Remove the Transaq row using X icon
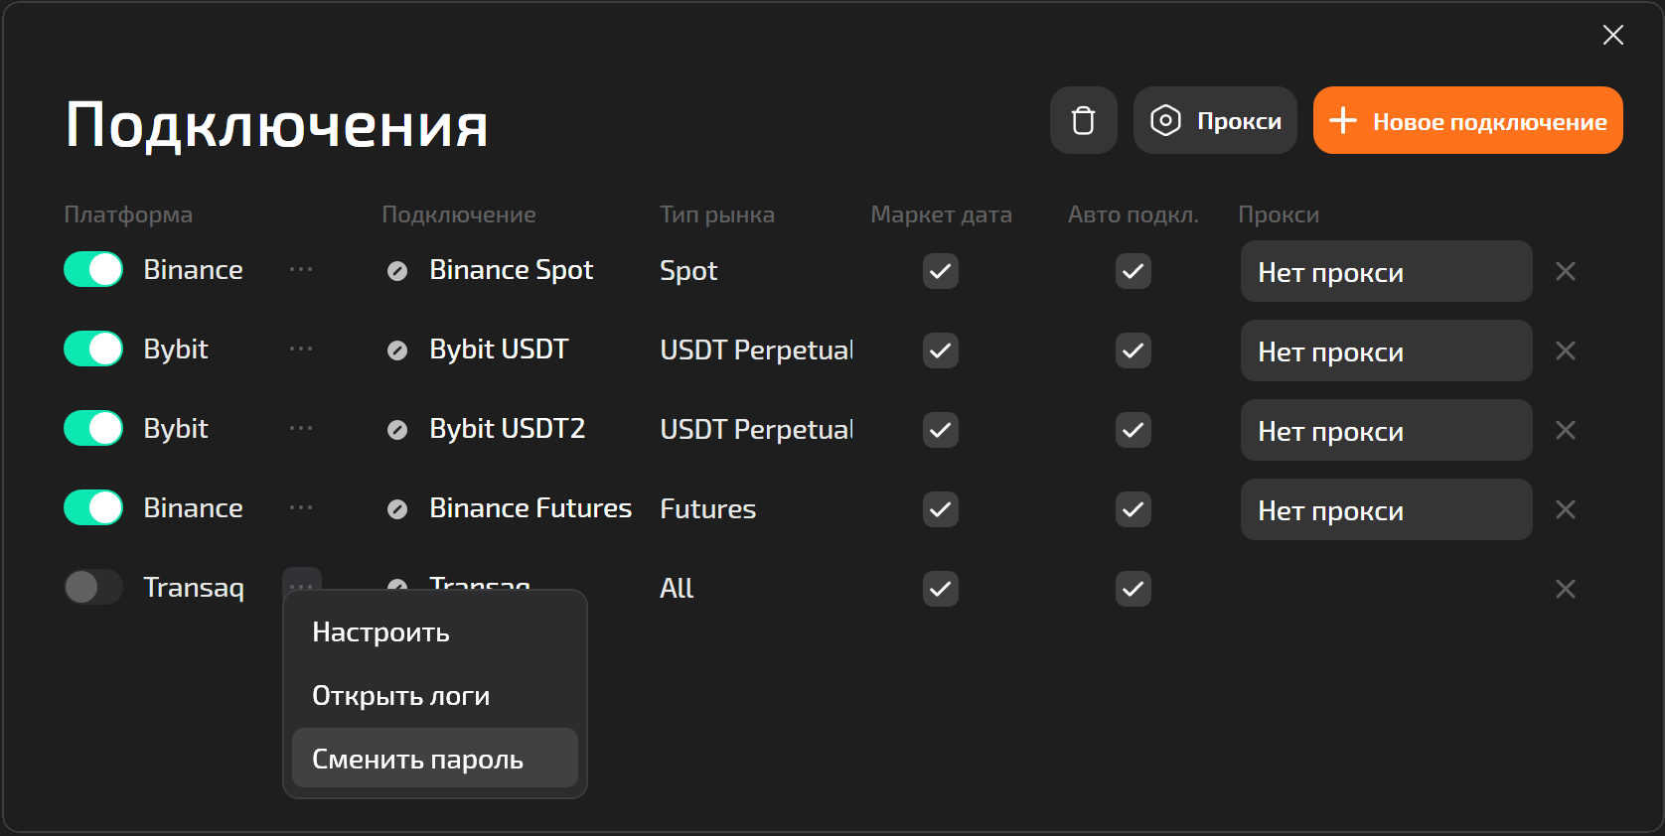The image size is (1665, 836). (x=1565, y=589)
